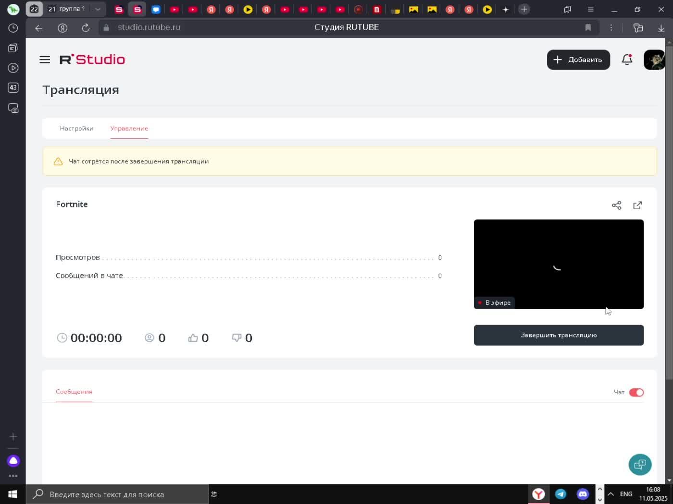Add a sidebar item with the plus icon
The height and width of the screenshot is (504, 673).
(x=13, y=436)
